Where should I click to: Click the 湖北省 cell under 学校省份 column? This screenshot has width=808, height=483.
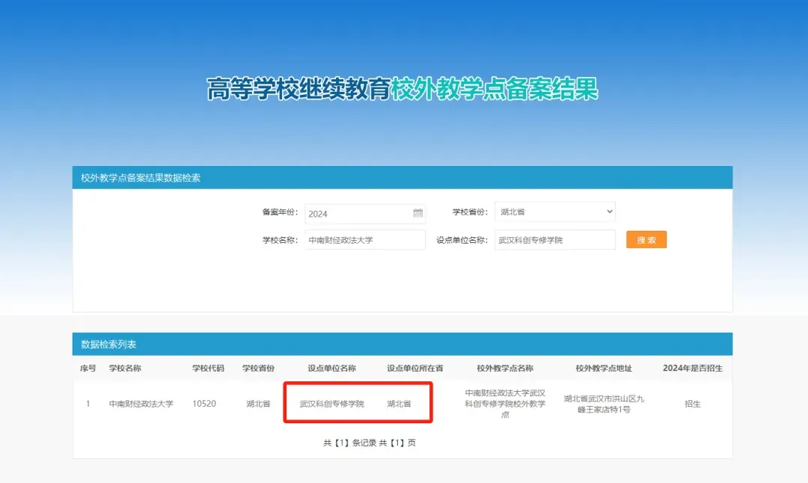[258, 404]
